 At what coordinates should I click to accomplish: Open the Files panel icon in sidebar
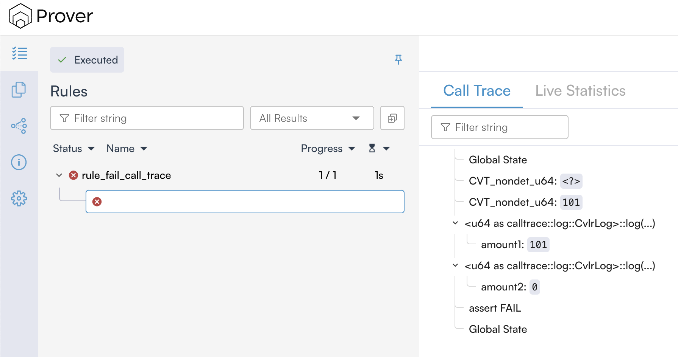tap(19, 90)
